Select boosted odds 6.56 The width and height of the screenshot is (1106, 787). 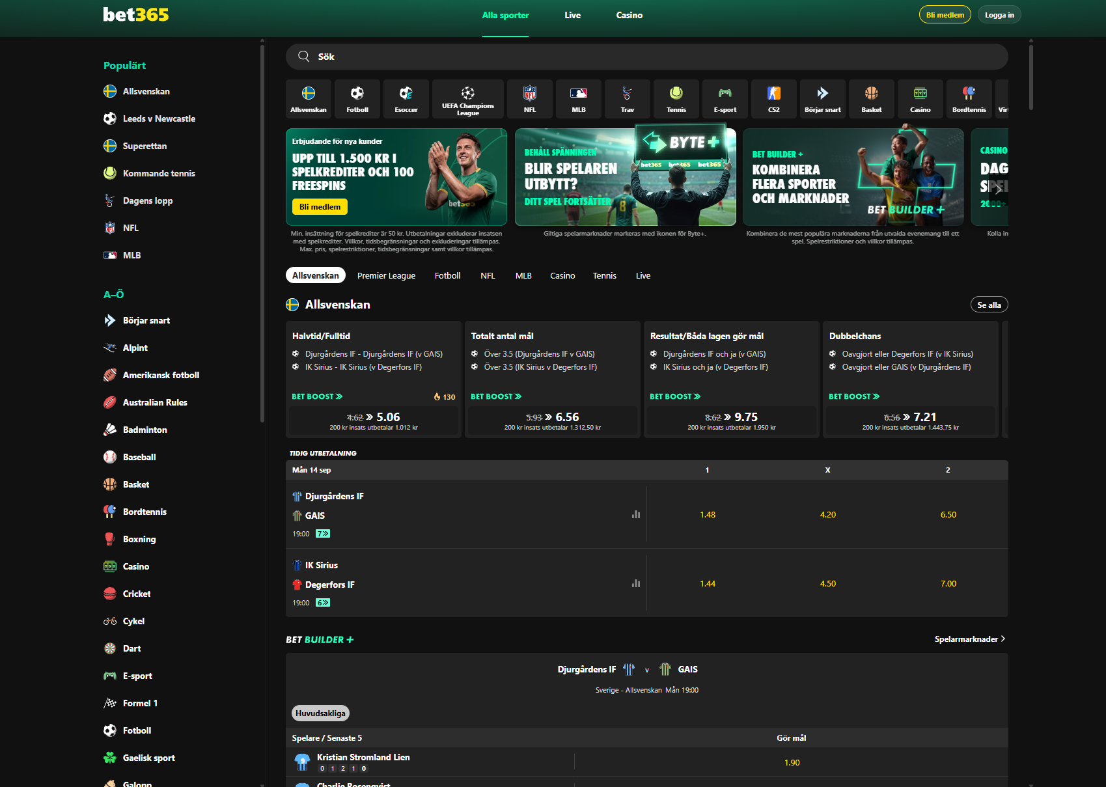(x=553, y=421)
